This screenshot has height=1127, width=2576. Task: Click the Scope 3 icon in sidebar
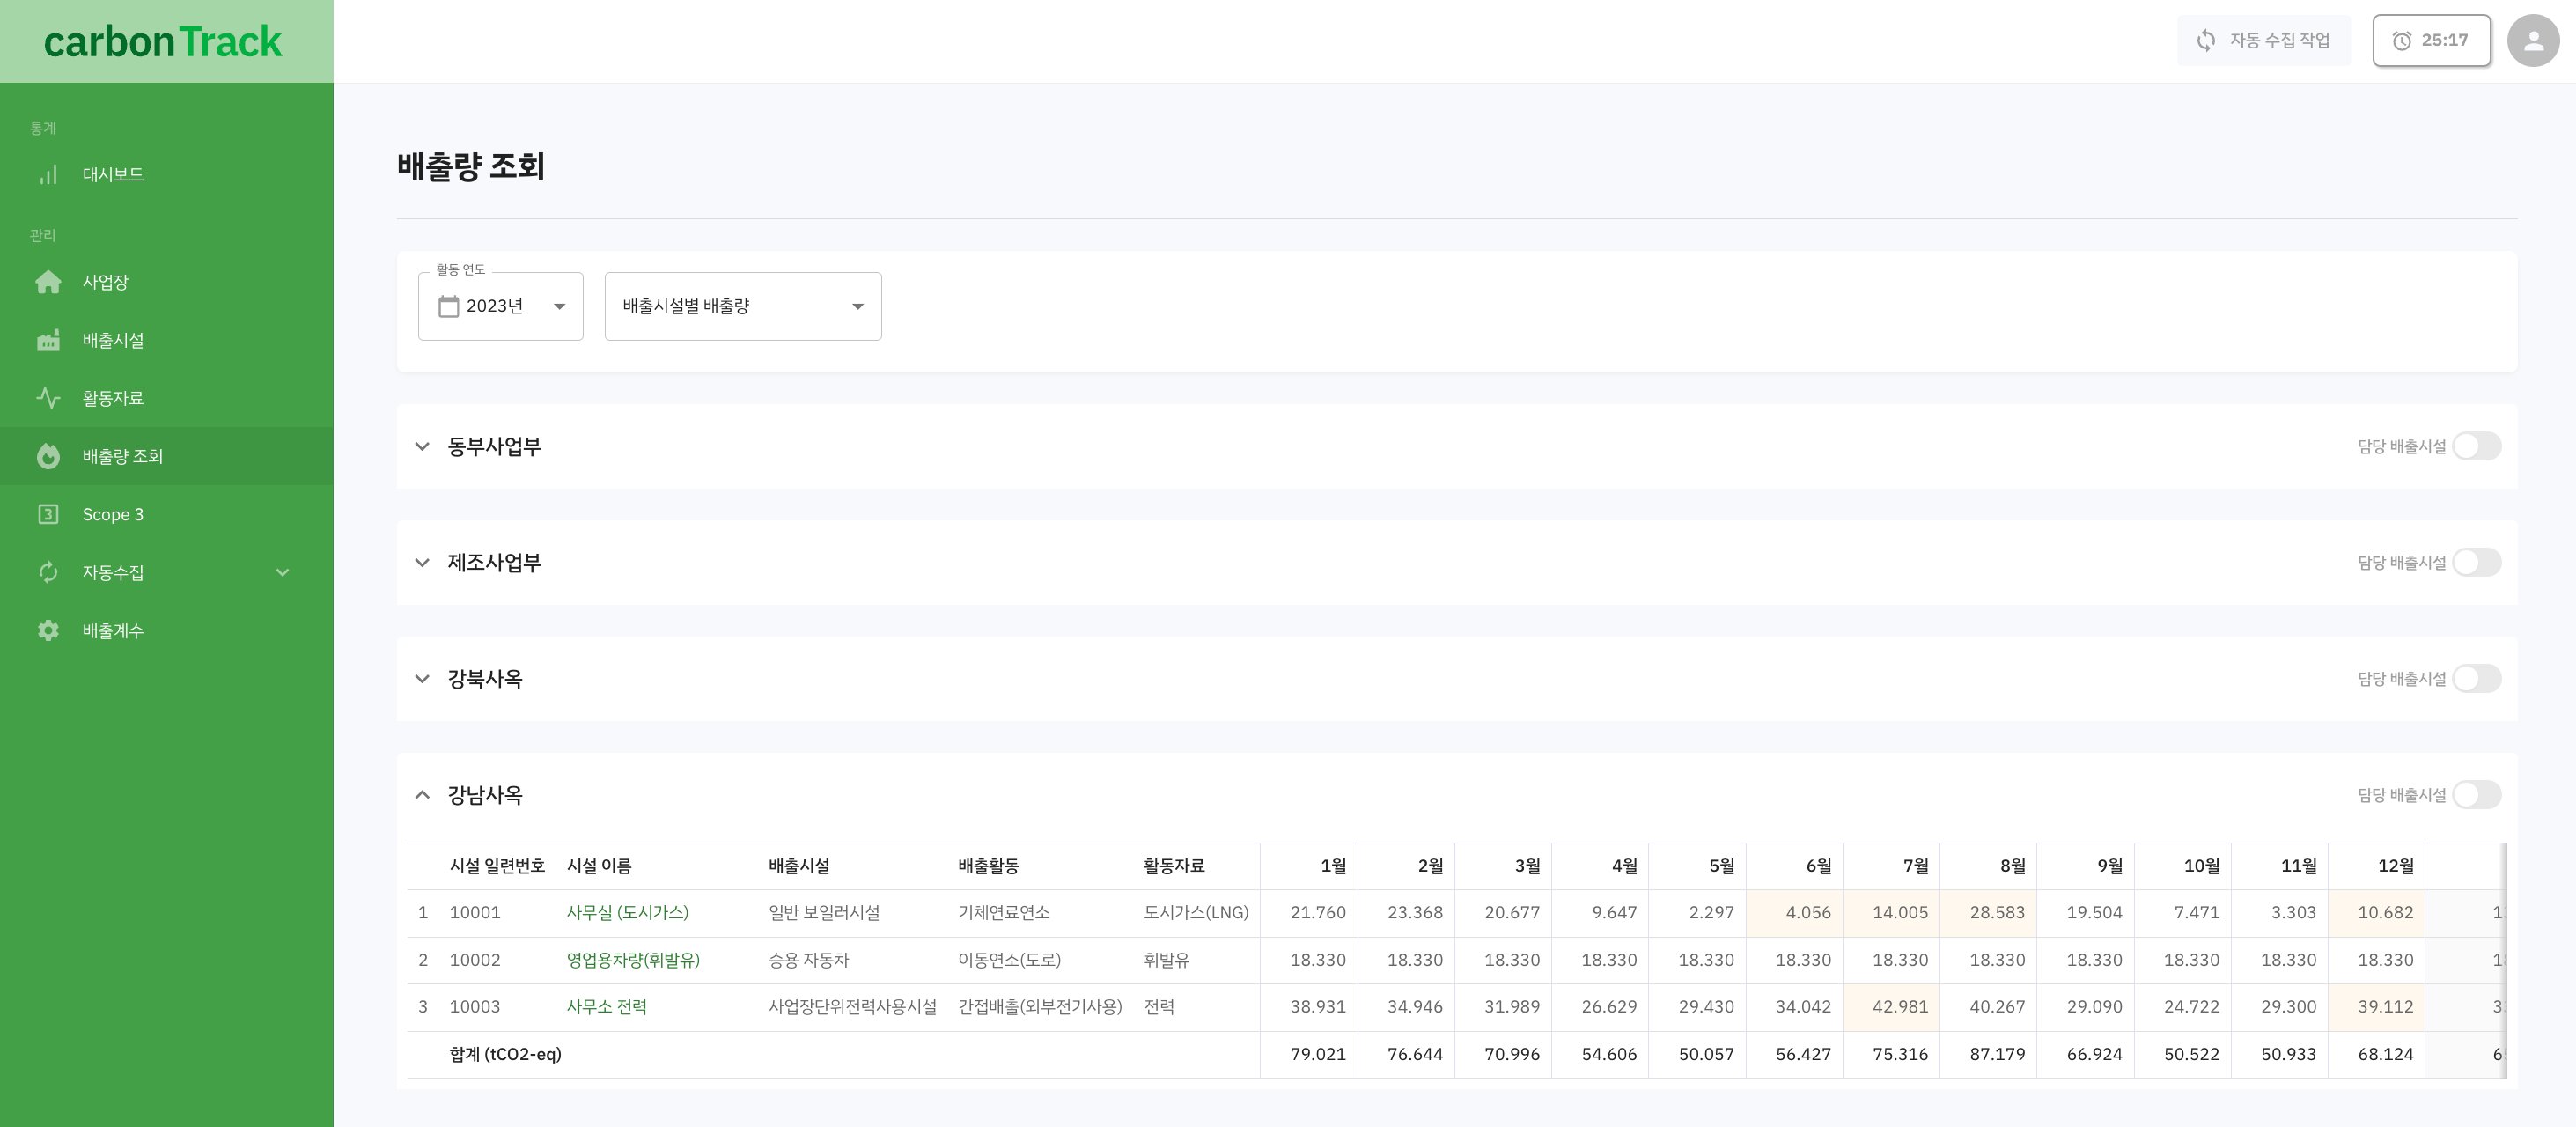pyautogui.click(x=48, y=512)
